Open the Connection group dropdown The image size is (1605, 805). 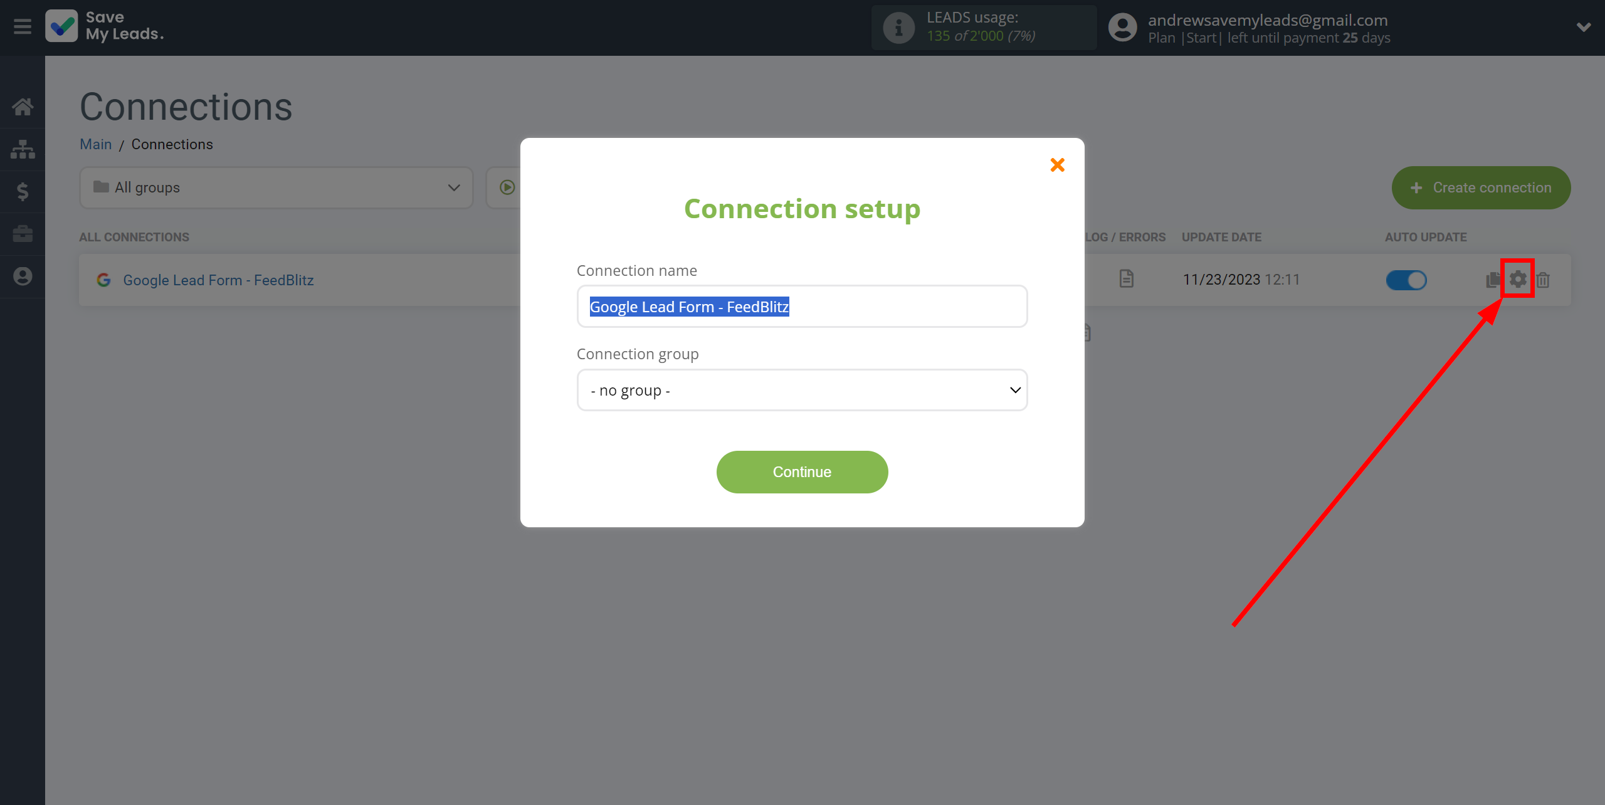point(801,390)
